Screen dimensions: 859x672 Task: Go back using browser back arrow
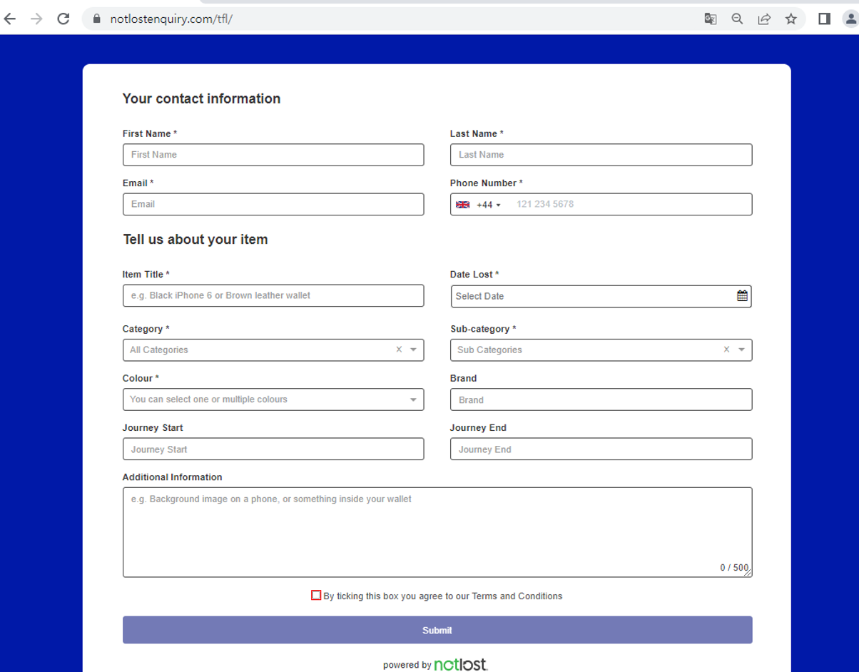pos(10,19)
